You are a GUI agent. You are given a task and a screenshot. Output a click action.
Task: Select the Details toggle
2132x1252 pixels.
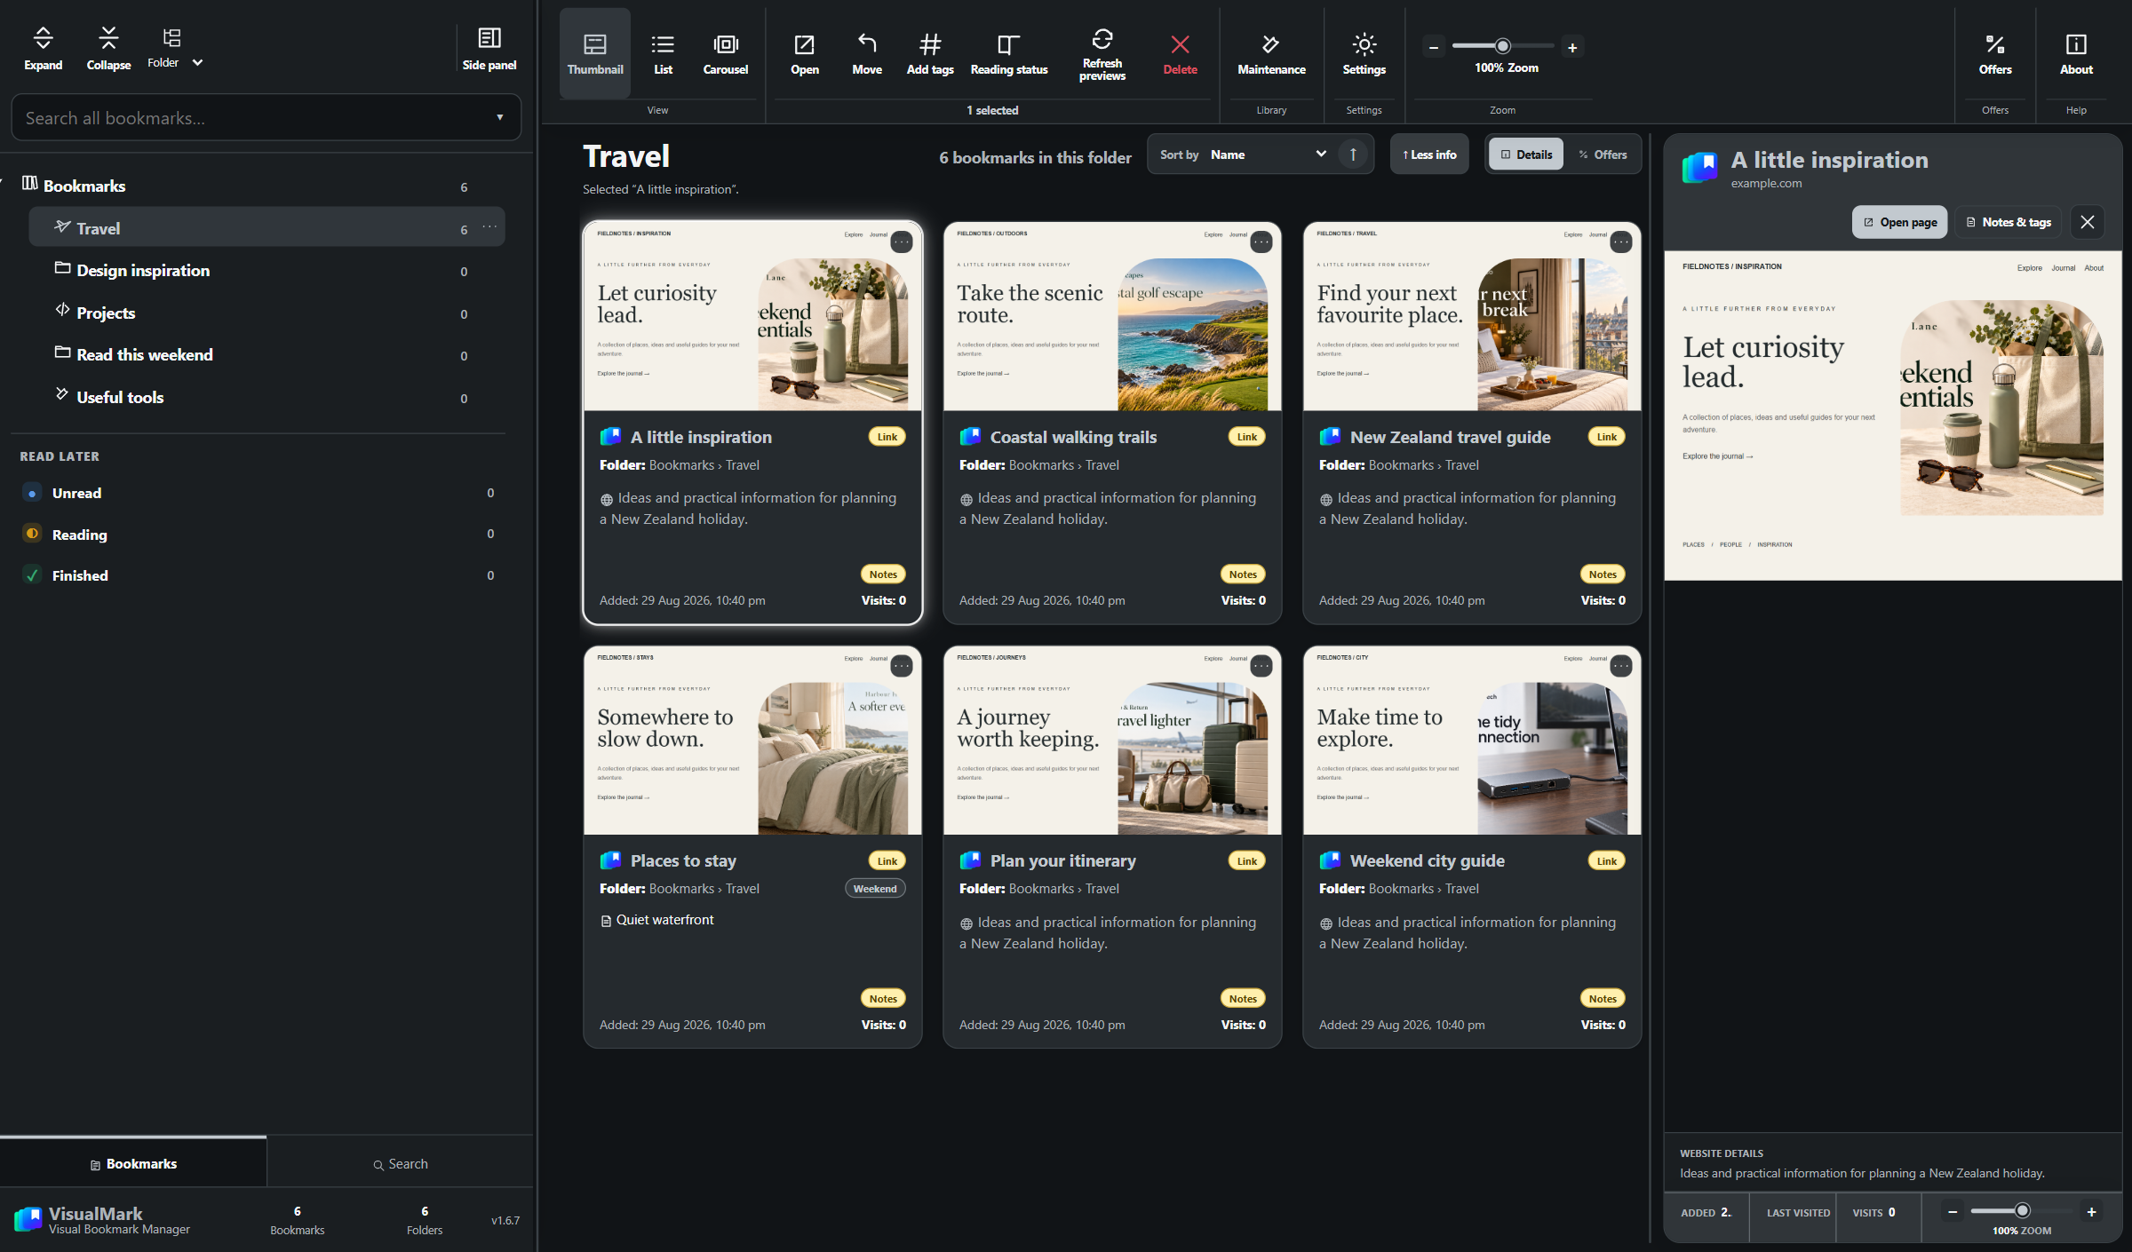click(x=1526, y=155)
